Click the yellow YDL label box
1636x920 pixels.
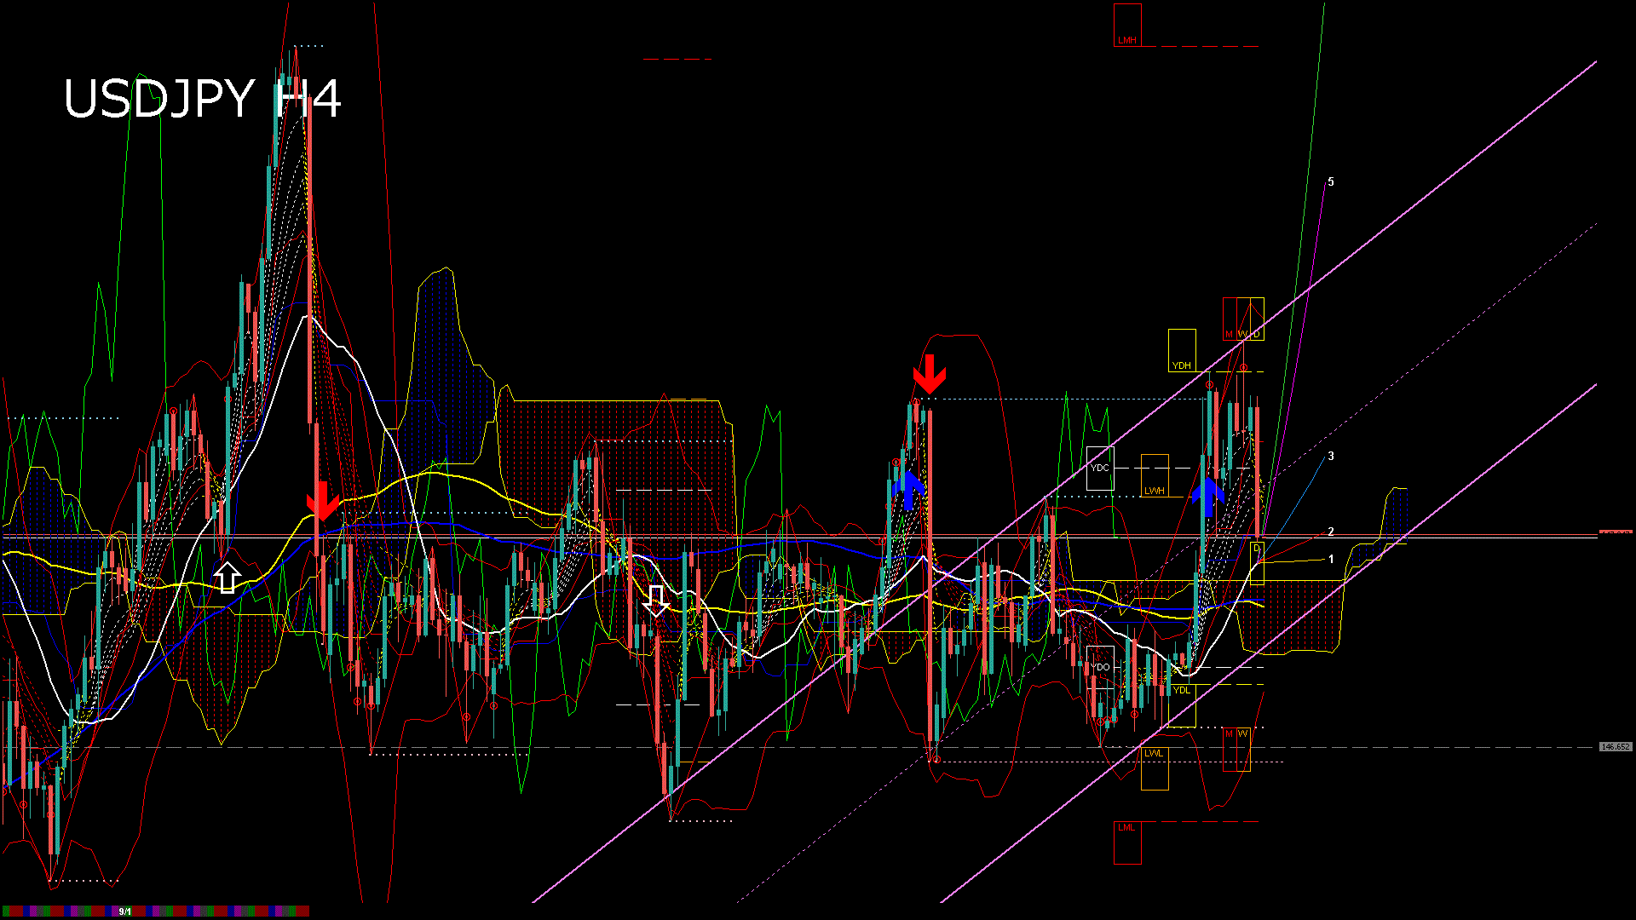[1182, 706]
